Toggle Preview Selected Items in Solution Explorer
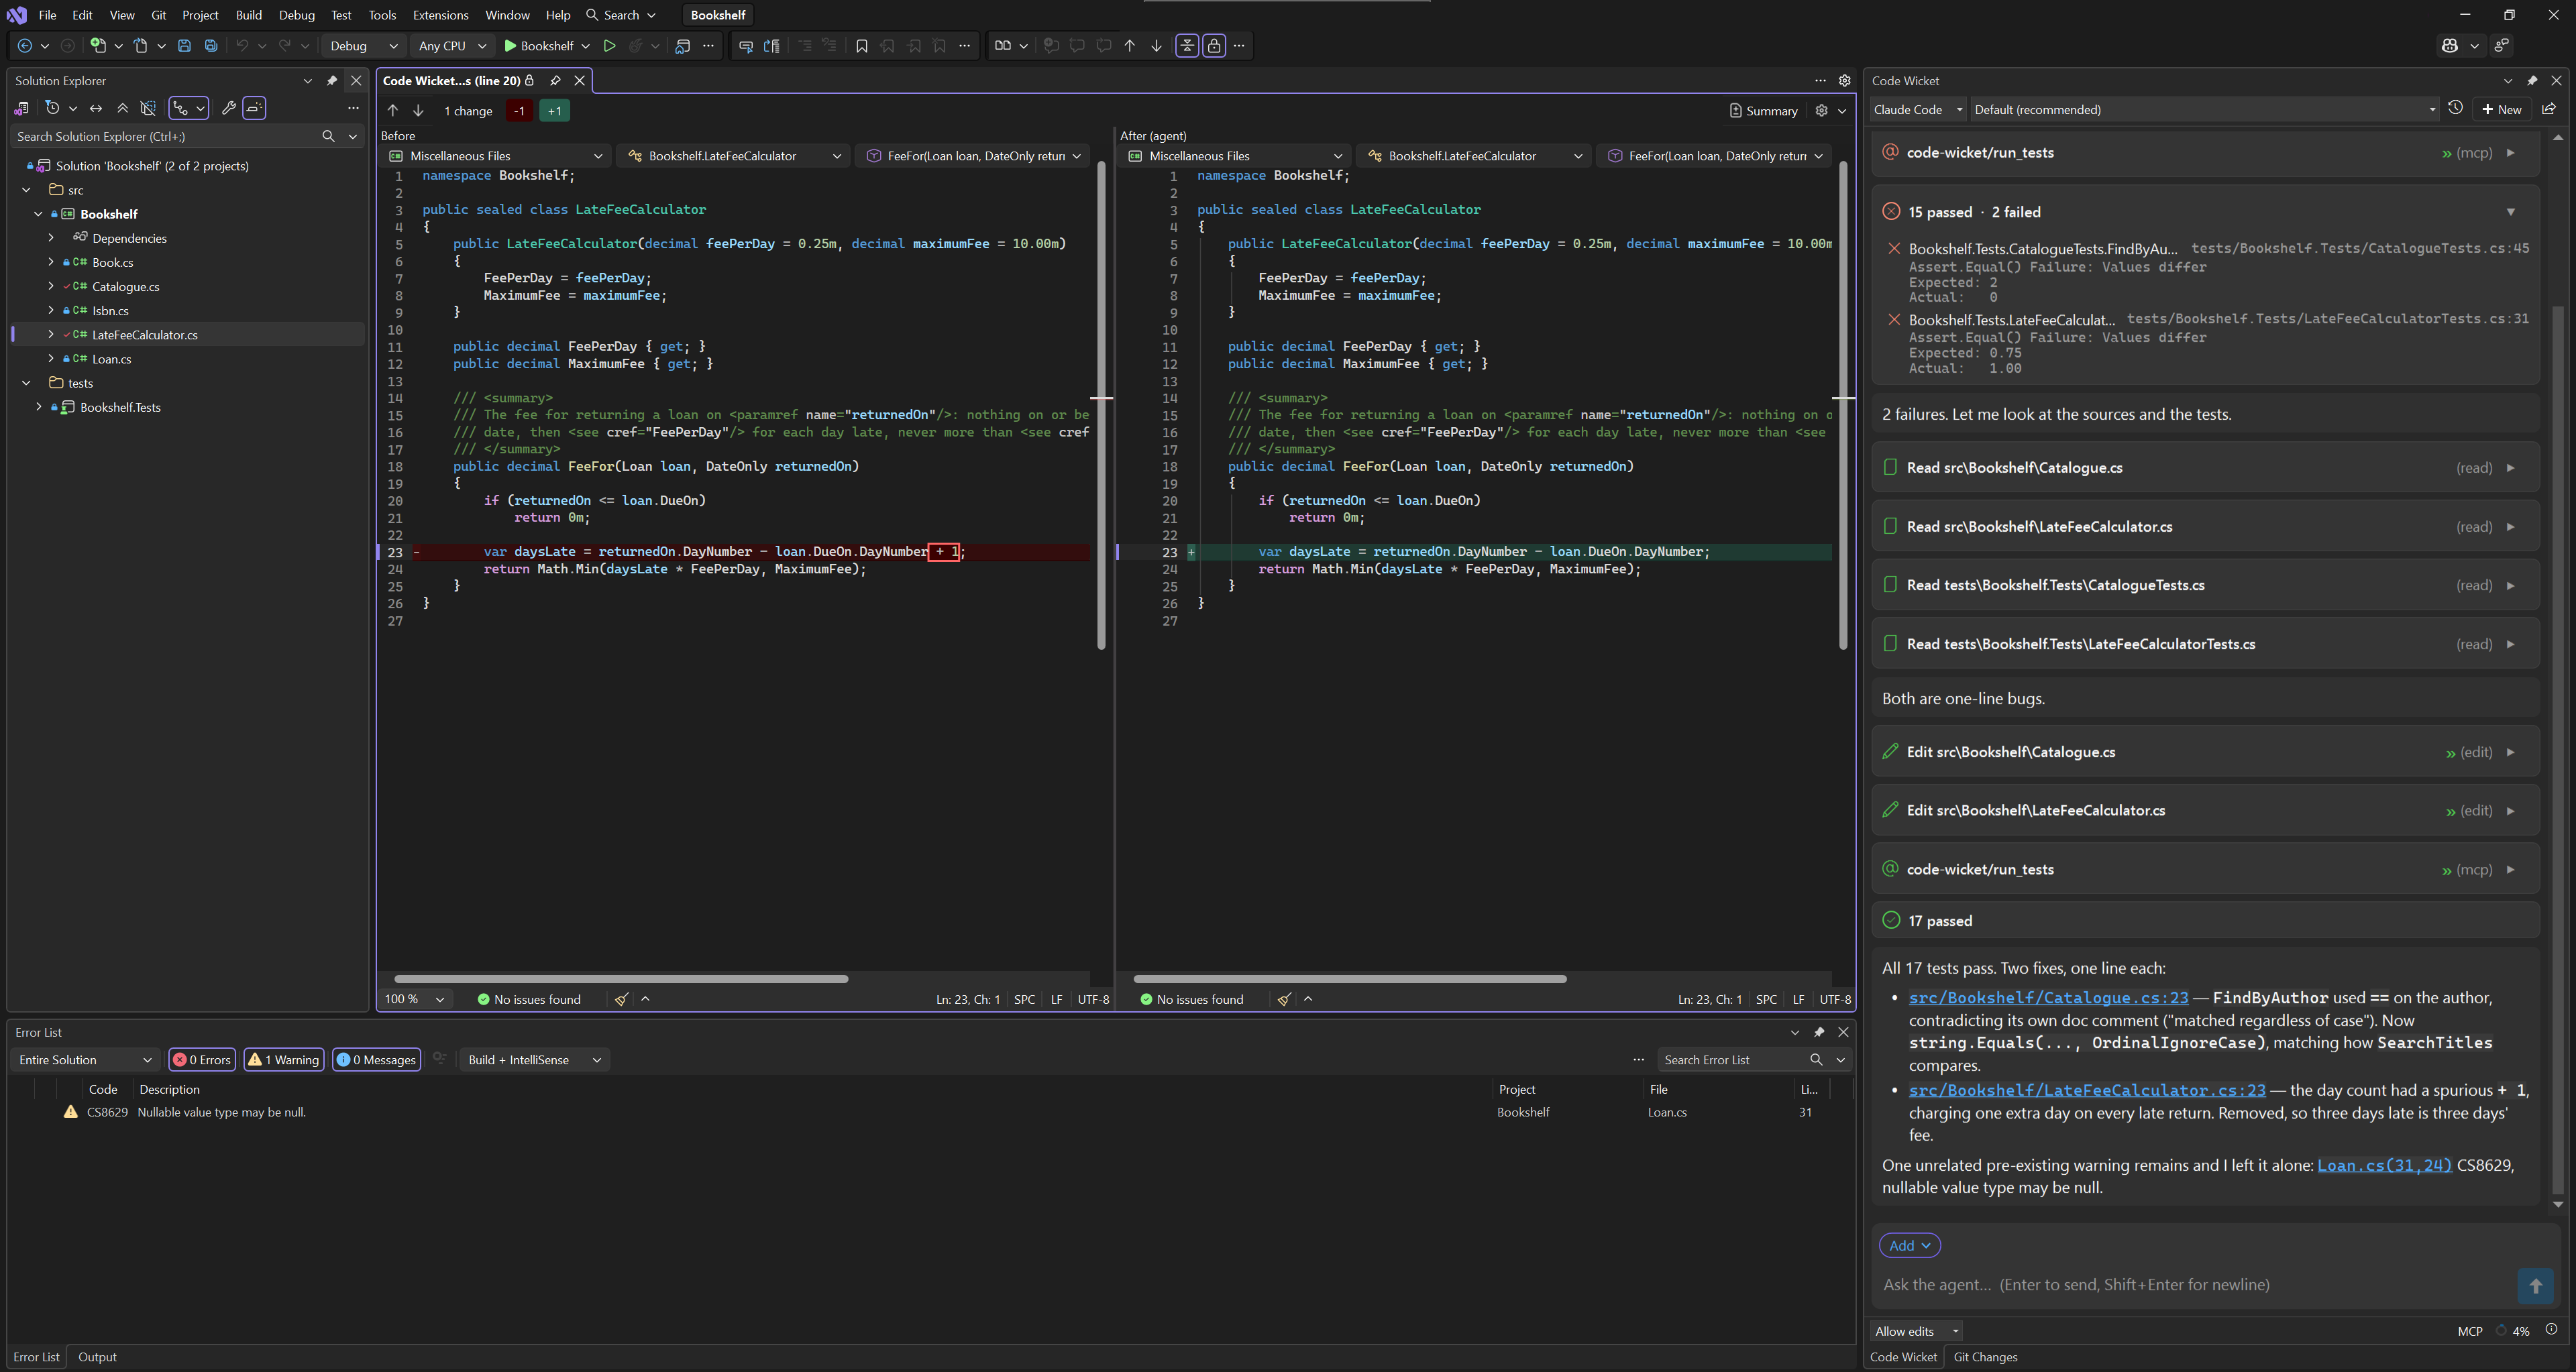 click(254, 108)
